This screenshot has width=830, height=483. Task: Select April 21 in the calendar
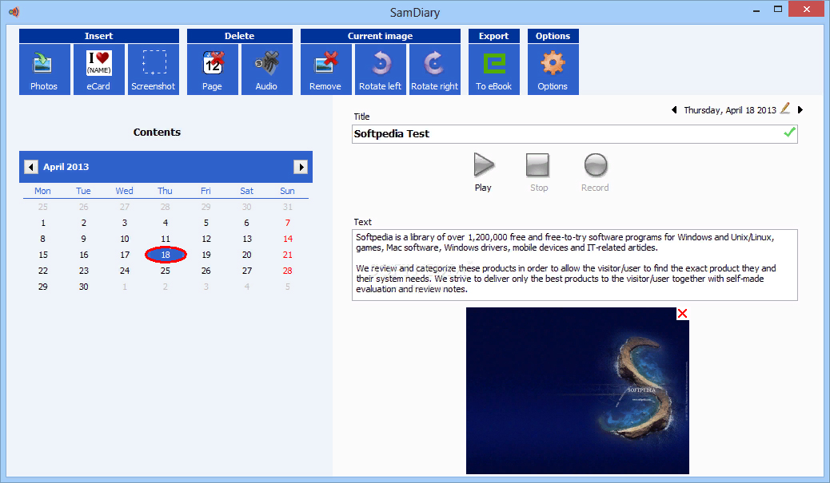287,255
